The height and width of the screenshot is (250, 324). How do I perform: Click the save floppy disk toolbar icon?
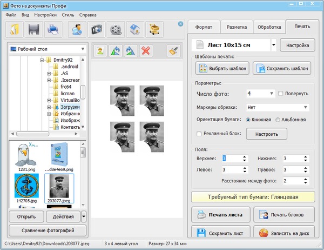point(35,29)
